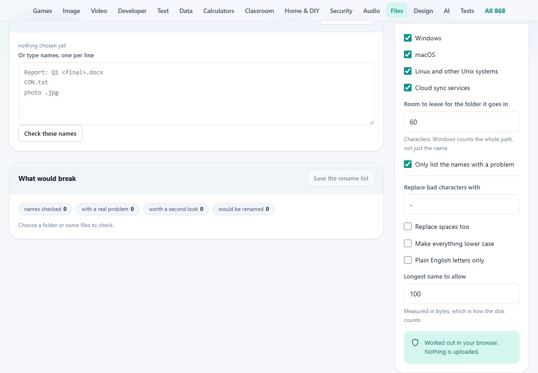Screen dimensions: 538x373
Task: Select the "with a real problem 0" chip
Action: click(x=108, y=209)
